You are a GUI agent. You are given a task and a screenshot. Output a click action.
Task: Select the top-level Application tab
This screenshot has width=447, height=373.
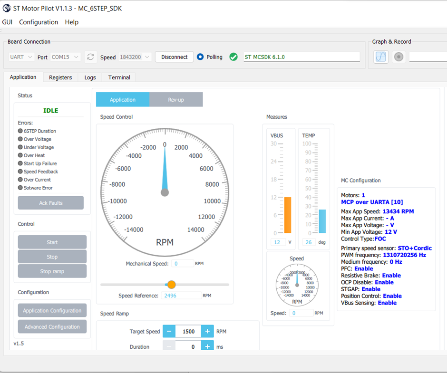(23, 77)
